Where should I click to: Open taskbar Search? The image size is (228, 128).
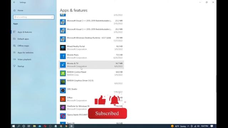19,126
